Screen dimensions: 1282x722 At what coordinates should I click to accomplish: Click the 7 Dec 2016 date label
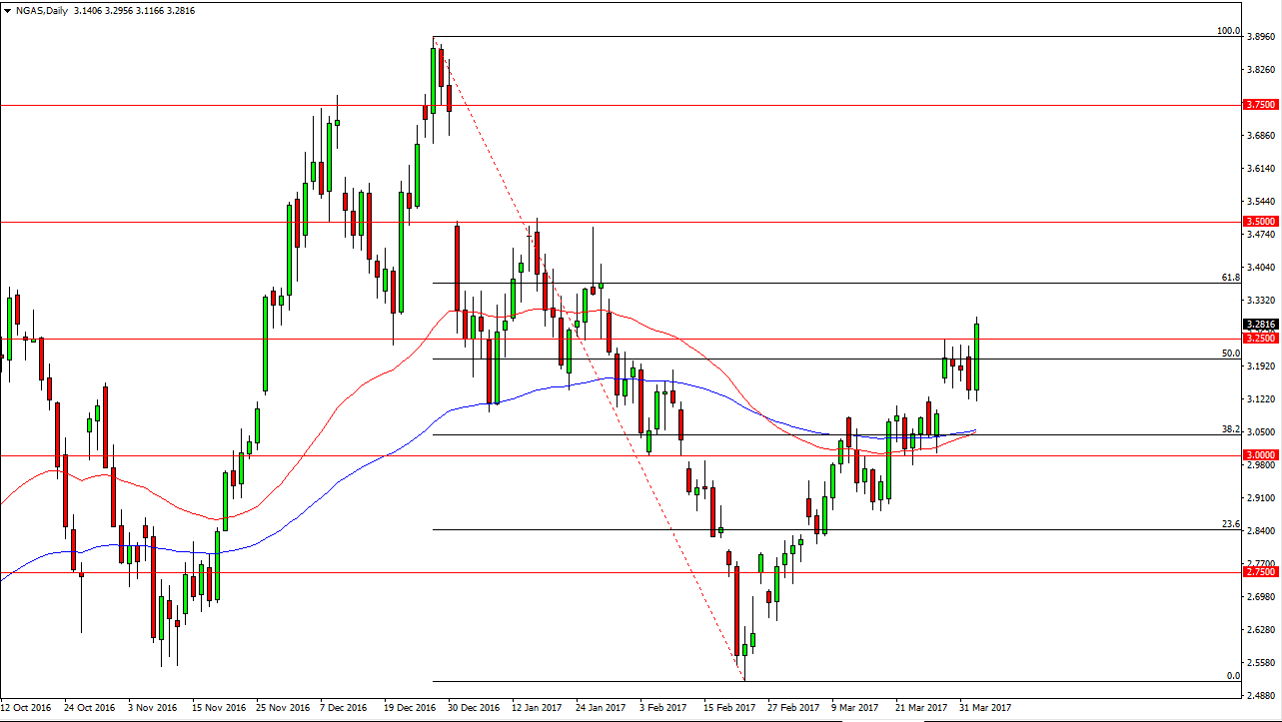[x=343, y=707]
